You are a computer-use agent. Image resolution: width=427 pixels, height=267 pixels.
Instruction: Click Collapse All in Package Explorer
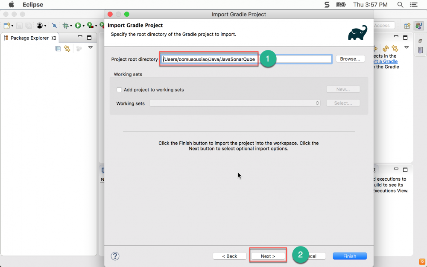[58, 49]
